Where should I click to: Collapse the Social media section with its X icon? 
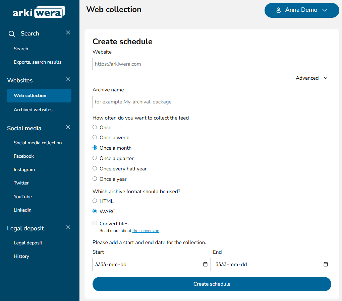pyautogui.click(x=68, y=127)
